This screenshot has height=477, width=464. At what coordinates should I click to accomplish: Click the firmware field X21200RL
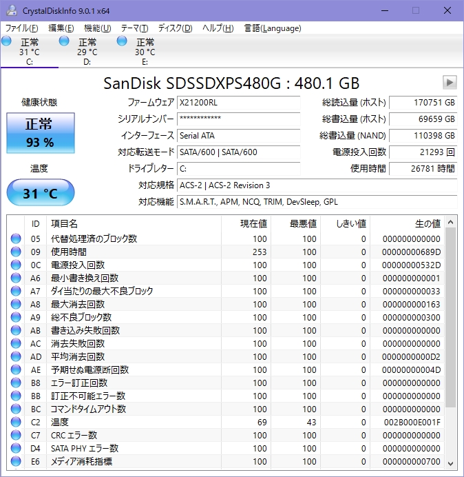238,103
